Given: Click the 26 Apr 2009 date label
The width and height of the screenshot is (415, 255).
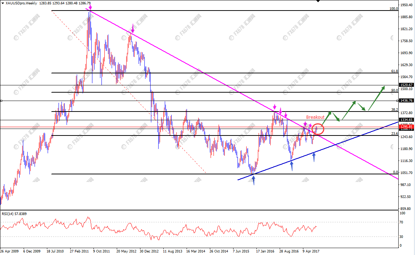Looking at the screenshot, I should point(9,251).
